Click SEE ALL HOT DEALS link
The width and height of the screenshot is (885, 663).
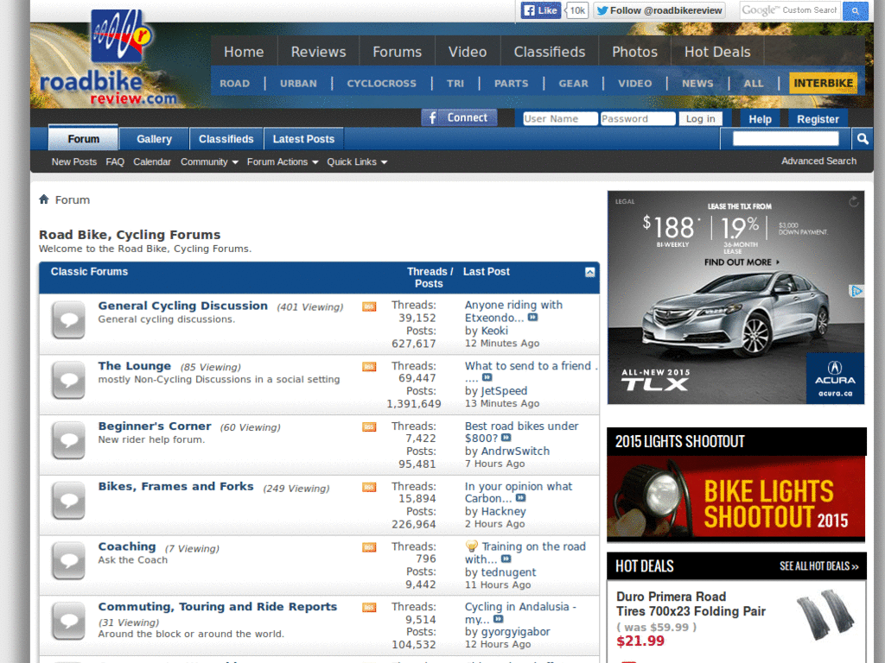pyautogui.click(x=819, y=566)
